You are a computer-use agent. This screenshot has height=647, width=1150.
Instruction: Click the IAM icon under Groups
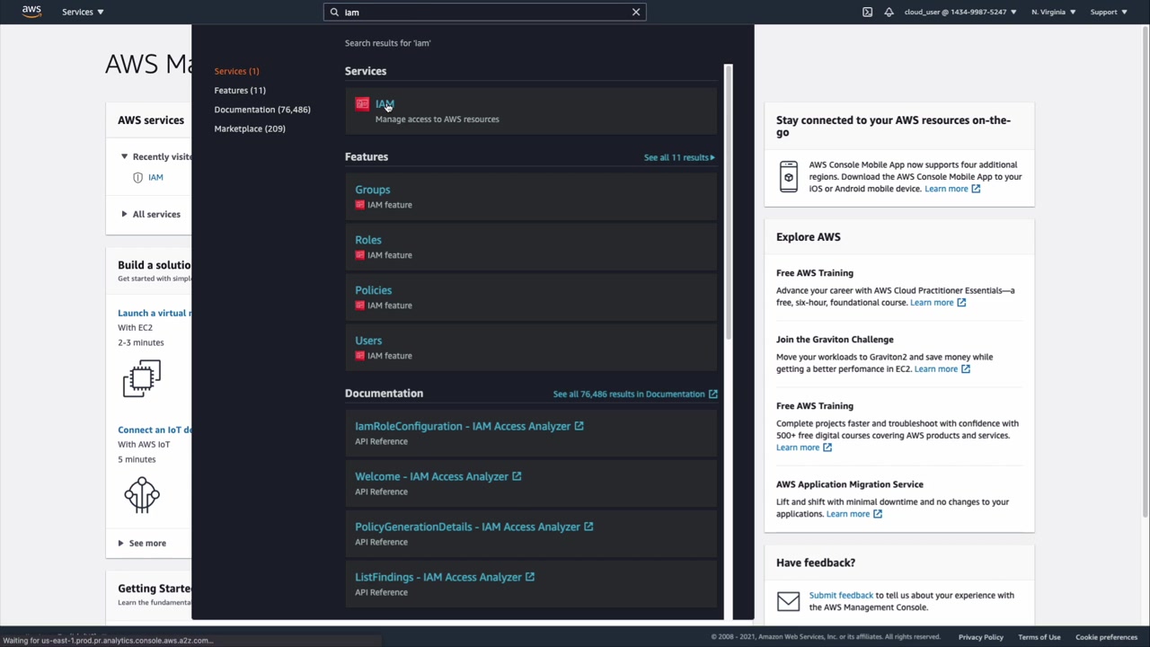[359, 205]
